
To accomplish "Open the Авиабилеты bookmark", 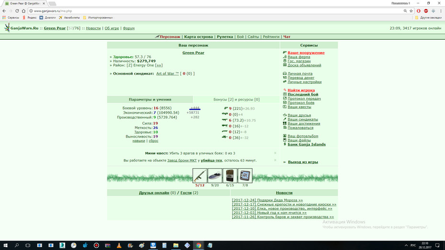I will click(x=69, y=18).
